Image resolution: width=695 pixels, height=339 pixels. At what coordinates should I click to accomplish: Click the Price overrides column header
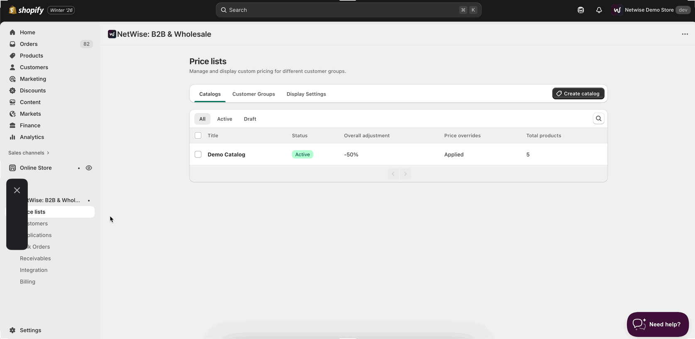463,135
